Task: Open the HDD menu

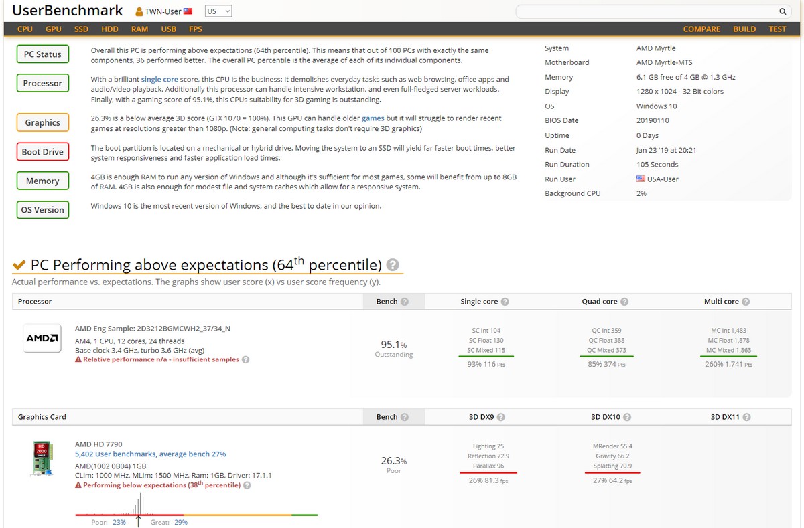Action: (x=110, y=29)
